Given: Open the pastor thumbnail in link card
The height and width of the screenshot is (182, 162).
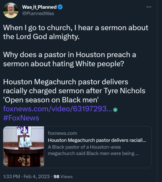Looking at the screenshot, I should point(24,147).
